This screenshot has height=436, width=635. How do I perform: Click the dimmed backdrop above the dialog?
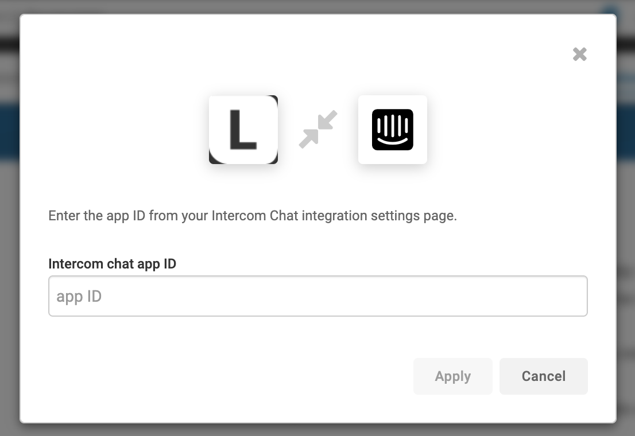pos(317,6)
